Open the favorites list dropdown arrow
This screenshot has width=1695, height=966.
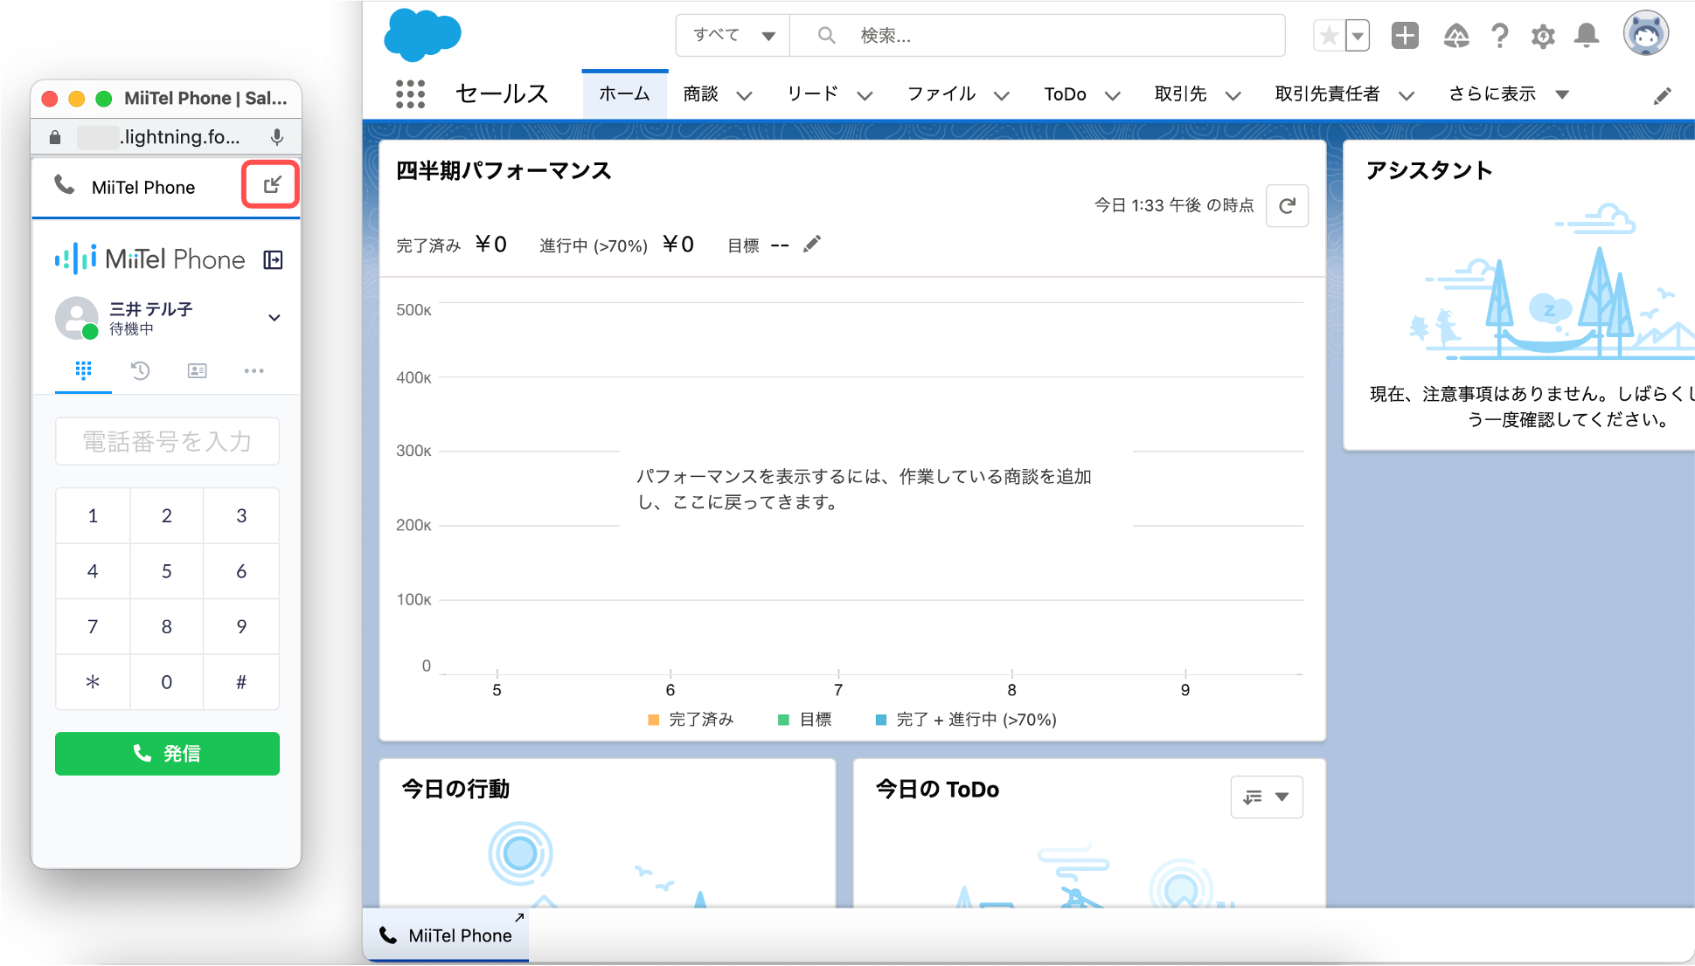click(x=1358, y=36)
